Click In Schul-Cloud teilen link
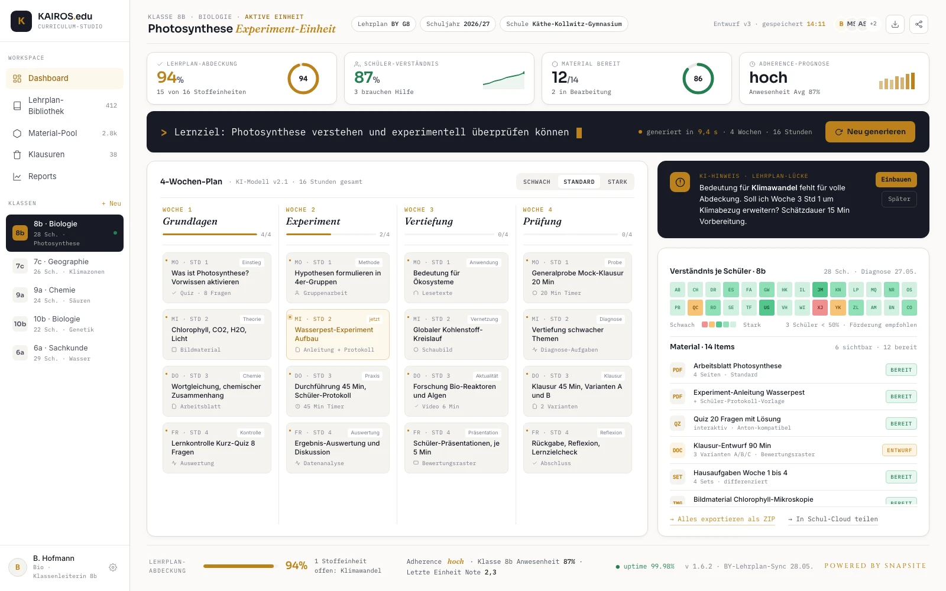The image size is (946, 591). [x=833, y=519]
